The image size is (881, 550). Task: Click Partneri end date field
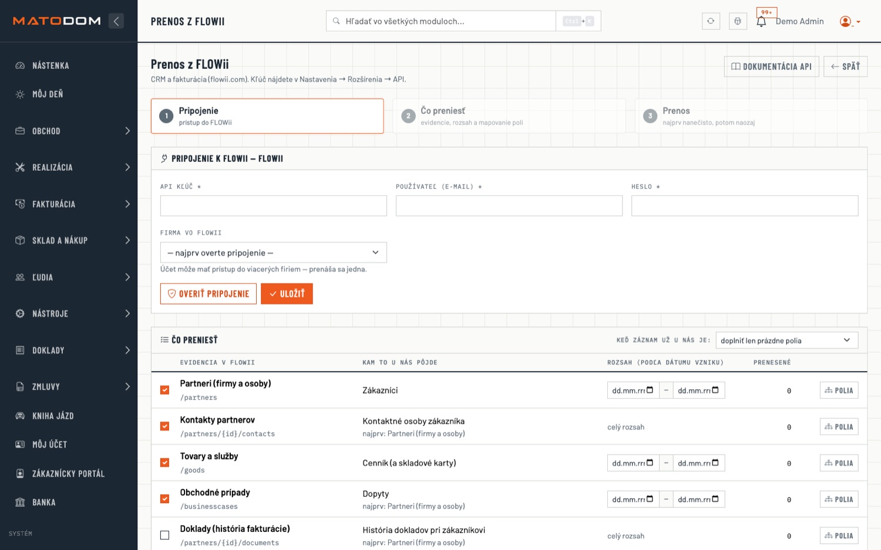coord(698,390)
